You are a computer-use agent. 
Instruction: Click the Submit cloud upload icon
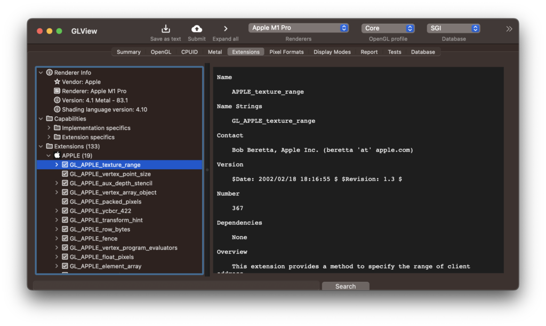point(197,29)
